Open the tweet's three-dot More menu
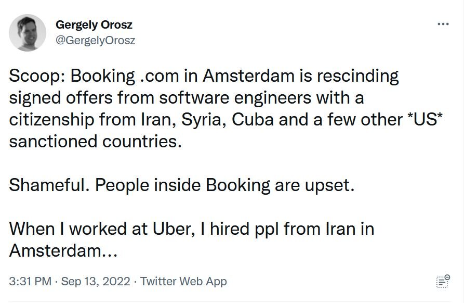Screen dimensions: 464x303 tap(443, 24)
